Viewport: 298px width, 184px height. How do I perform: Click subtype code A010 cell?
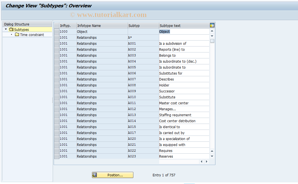[x=143, y=97]
